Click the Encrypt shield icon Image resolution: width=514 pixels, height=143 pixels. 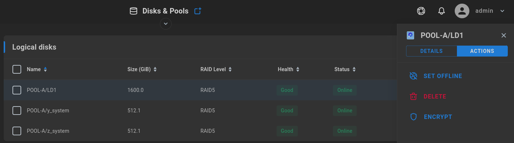point(413,117)
